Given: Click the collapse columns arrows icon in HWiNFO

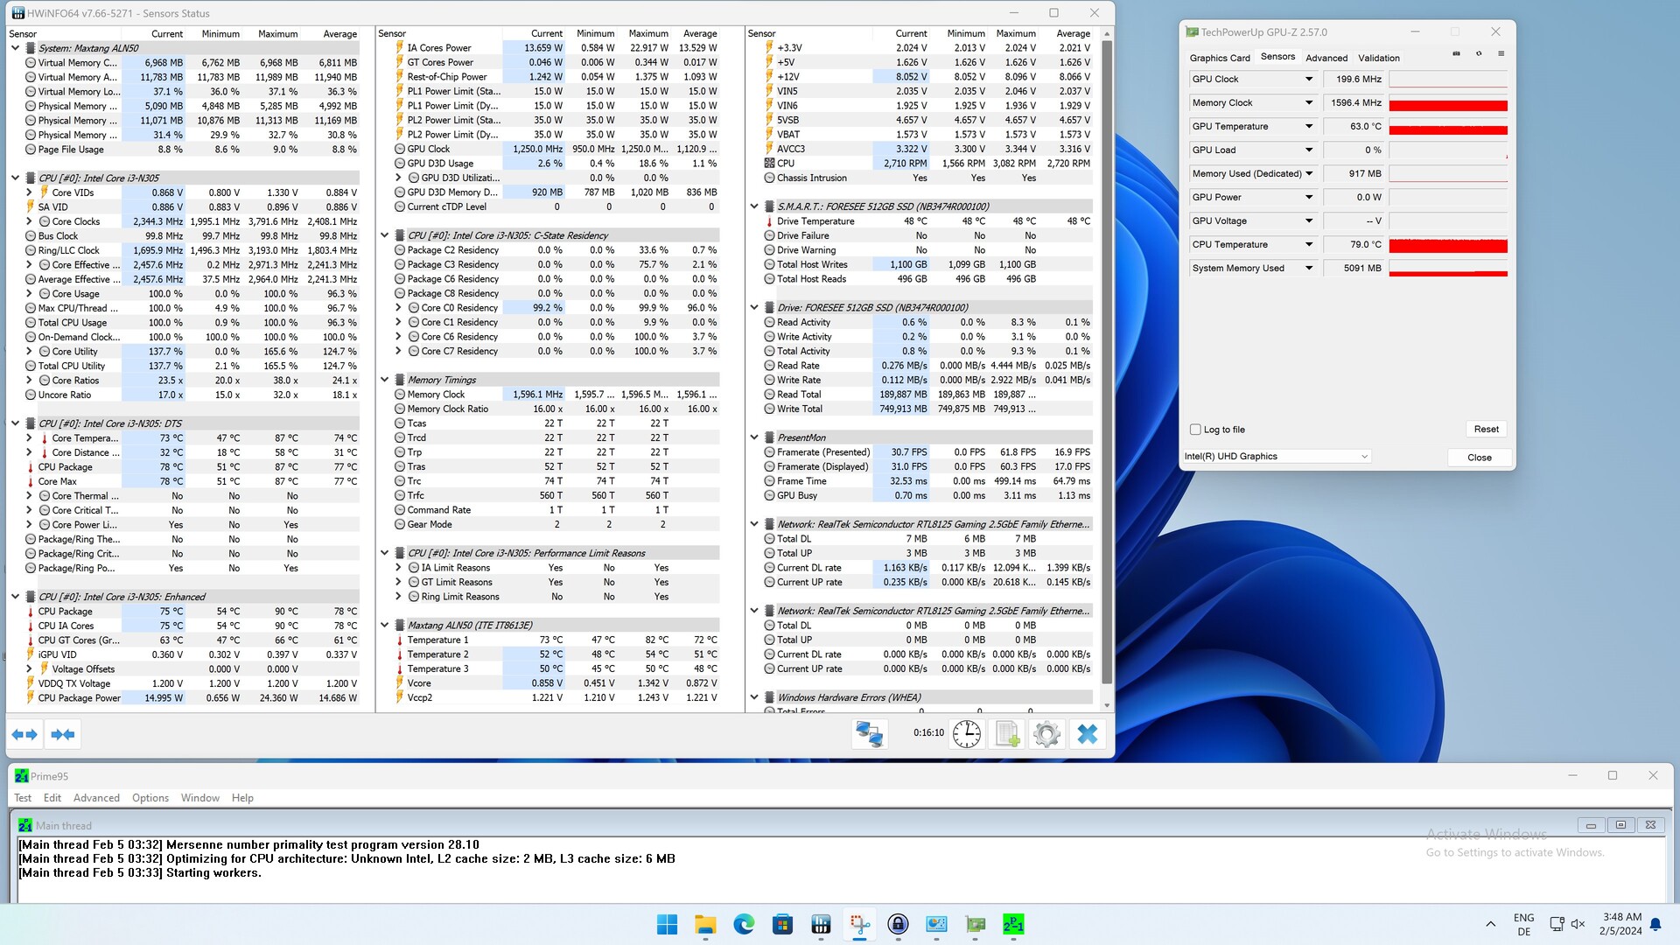Looking at the screenshot, I should click(x=63, y=734).
